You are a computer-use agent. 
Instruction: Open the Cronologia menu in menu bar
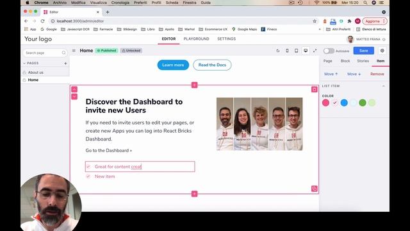tap(120, 3)
